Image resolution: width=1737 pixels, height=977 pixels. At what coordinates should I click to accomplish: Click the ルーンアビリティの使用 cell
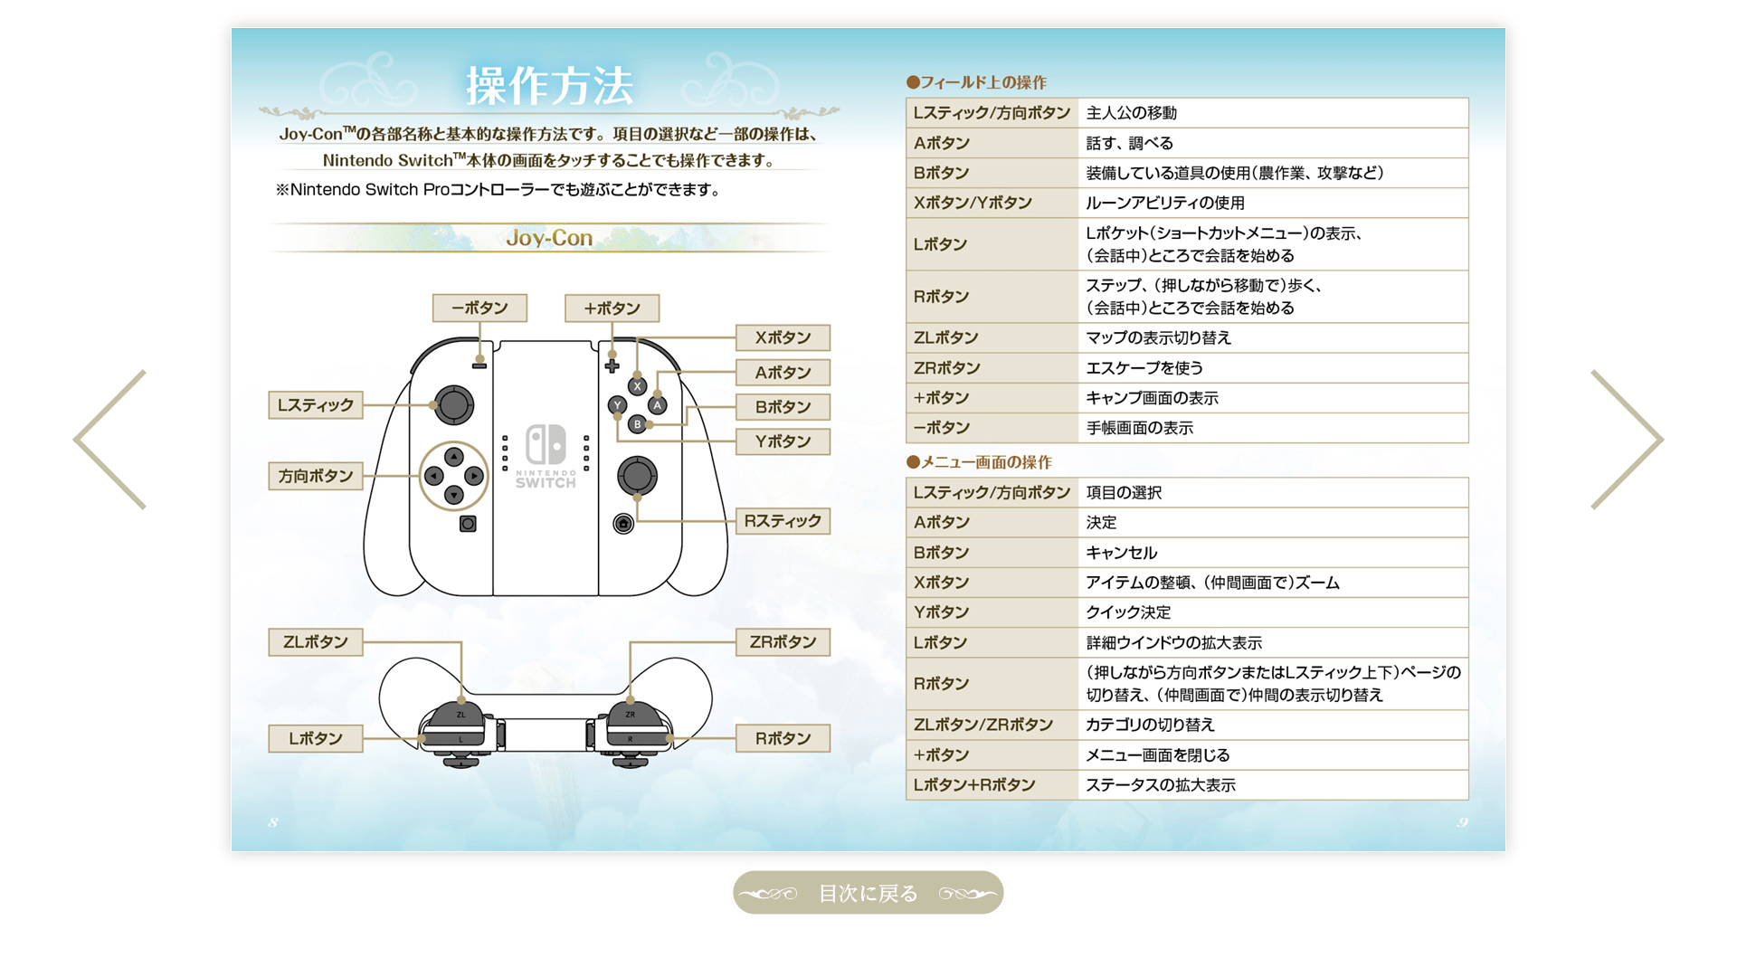tap(1273, 203)
